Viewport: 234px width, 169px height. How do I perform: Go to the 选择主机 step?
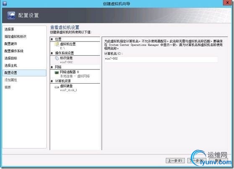pos(11,66)
